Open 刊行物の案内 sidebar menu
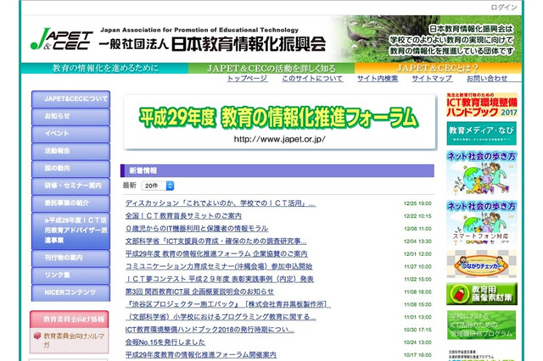 click(x=70, y=258)
